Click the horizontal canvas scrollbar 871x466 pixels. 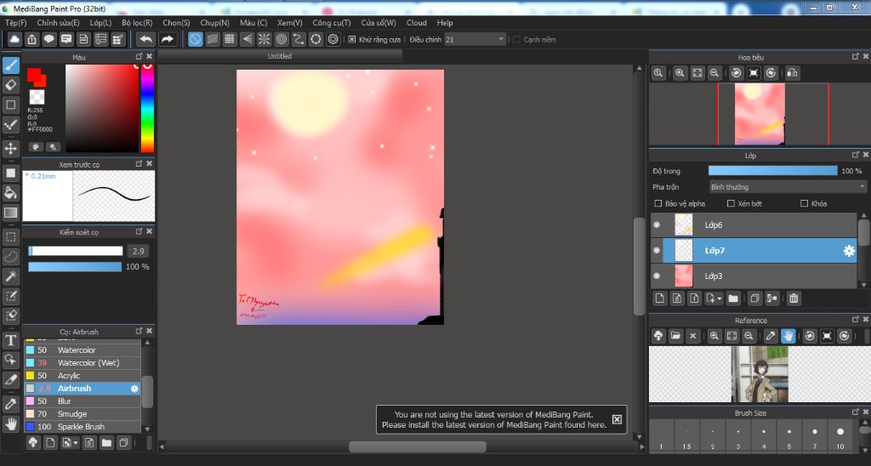coord(417,446)
